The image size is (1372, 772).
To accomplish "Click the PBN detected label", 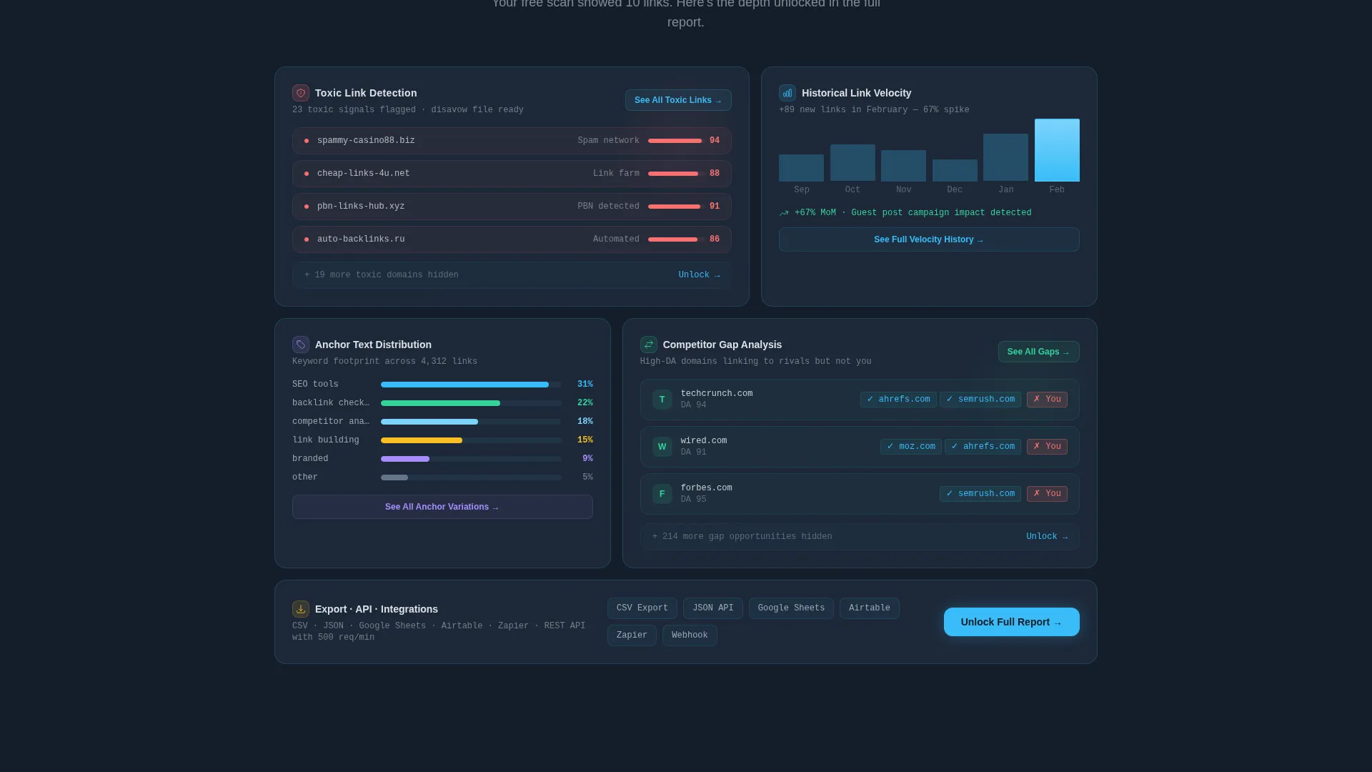I will [x=609, y=207].
